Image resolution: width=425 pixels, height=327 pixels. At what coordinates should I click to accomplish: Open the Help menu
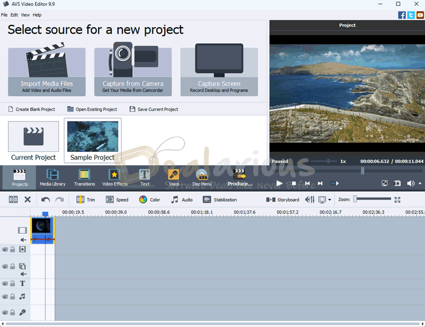37,15
